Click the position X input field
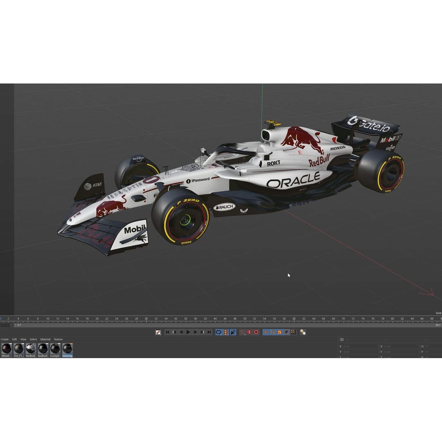The width and height of the screenshot is (442, 442). 360,347
